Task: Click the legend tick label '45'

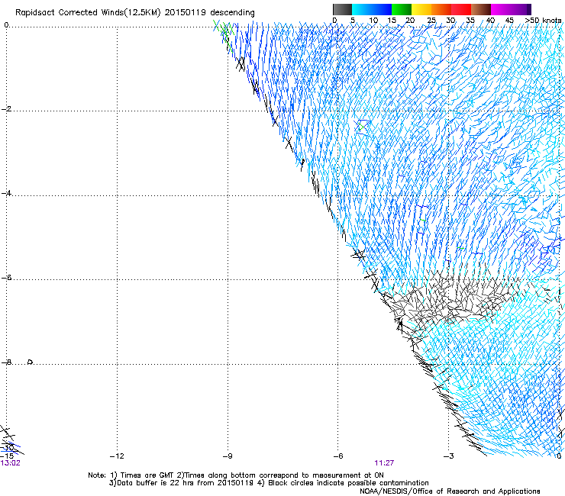Action: 509,21
